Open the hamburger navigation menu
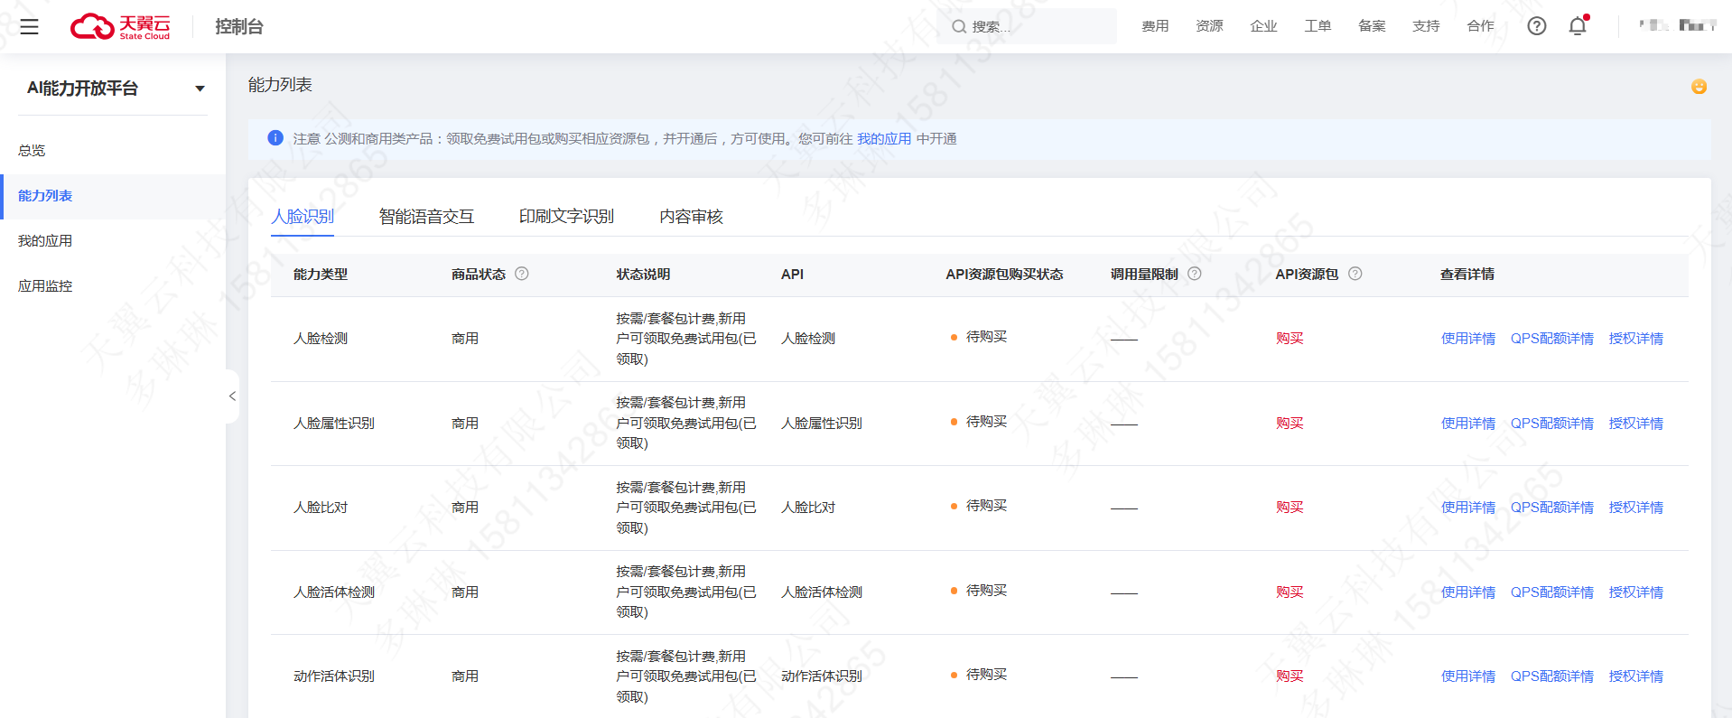The width and height of the screenshot is (1732, 718). (x=29, y=26)
